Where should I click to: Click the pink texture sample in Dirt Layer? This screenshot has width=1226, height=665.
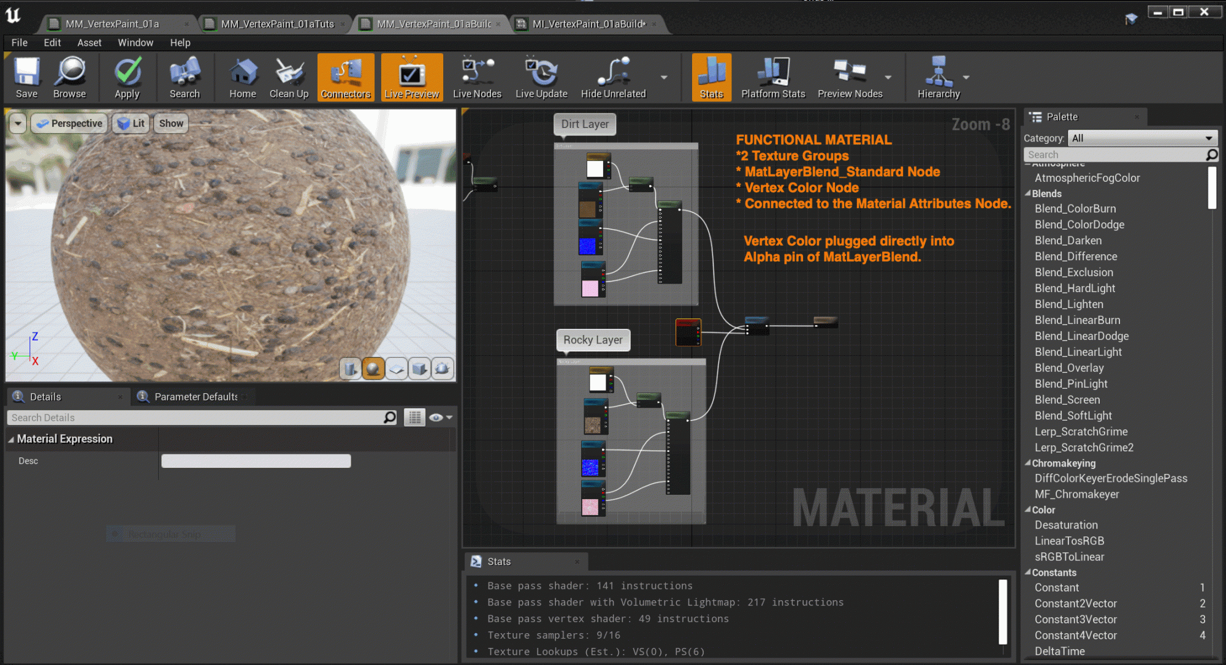coord(590,288)
